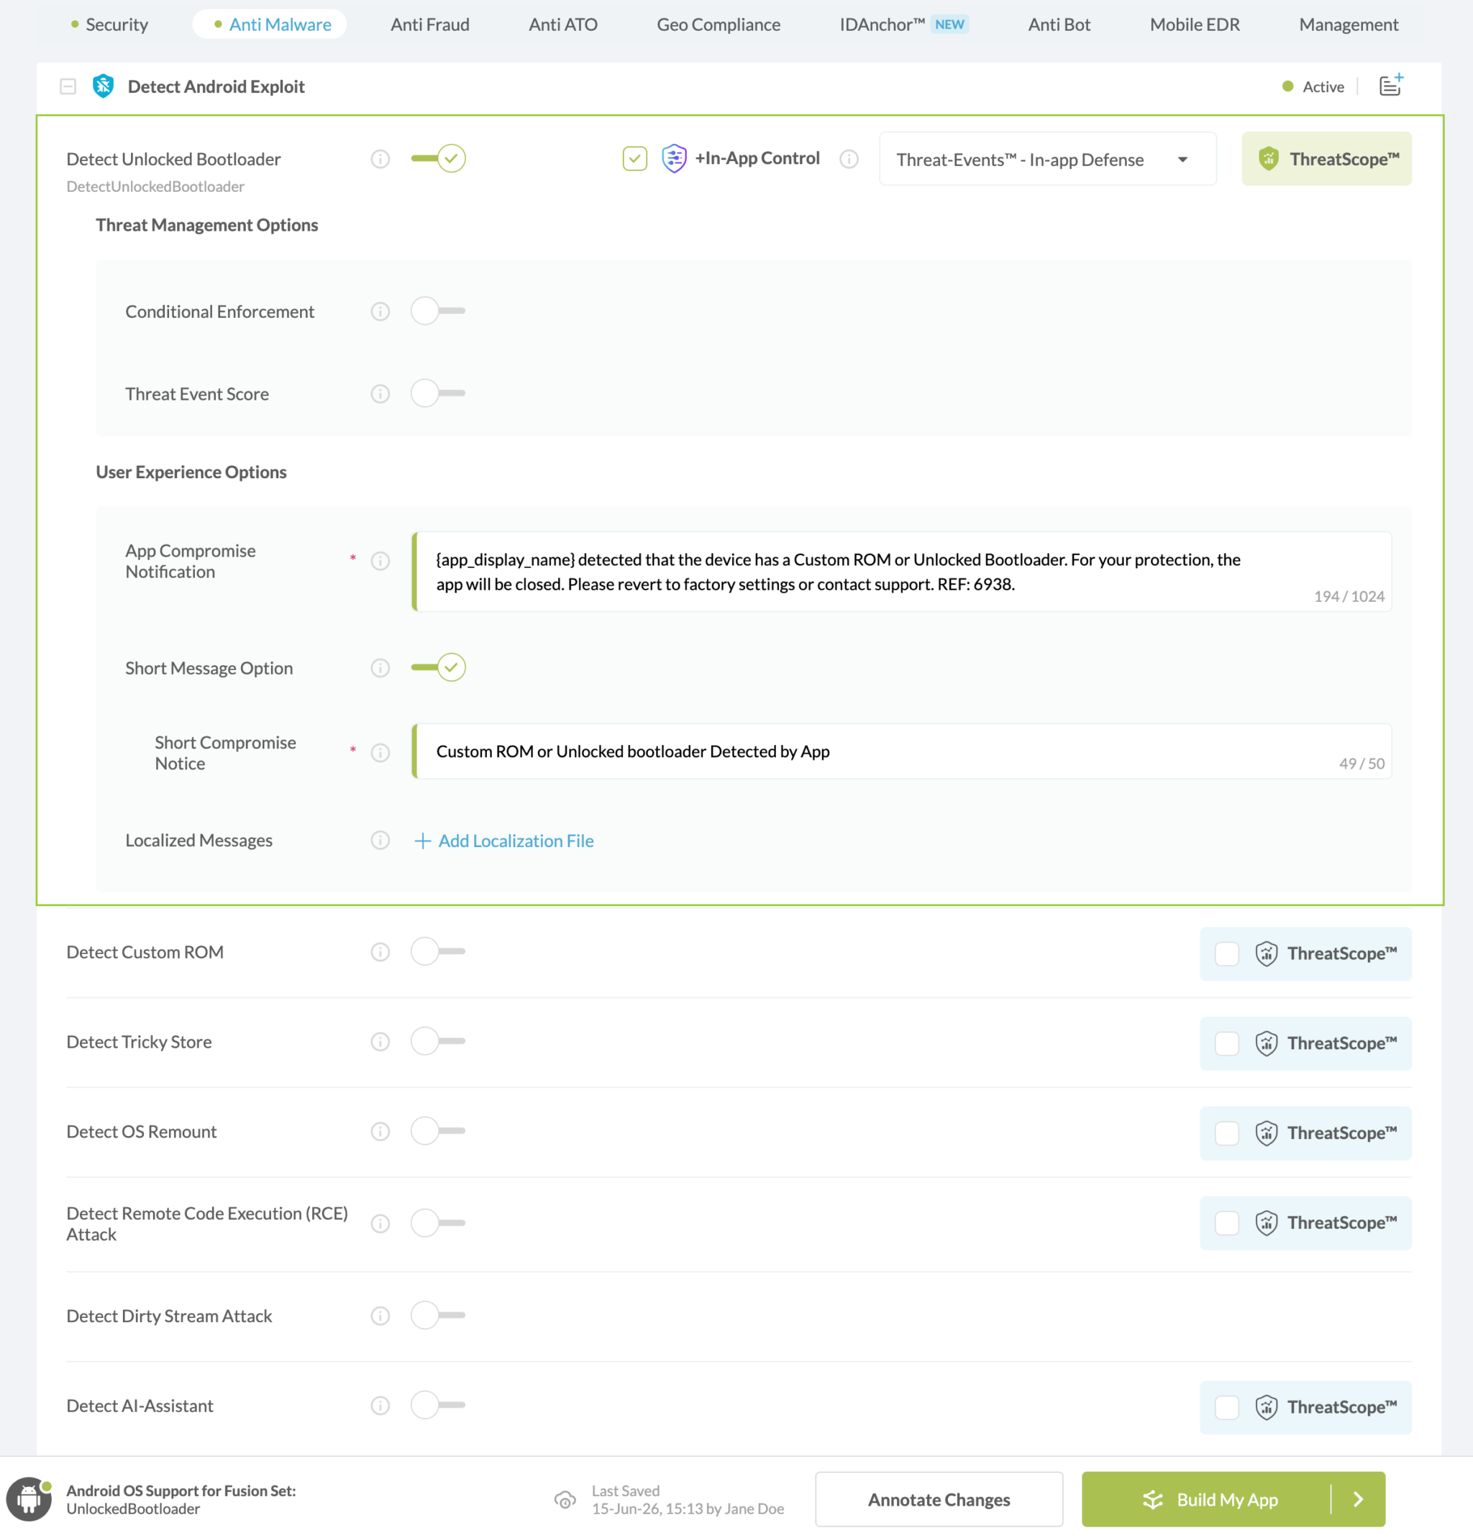Enable Detect OS Remount toggle
The width and height of the screenshot is (1473, 1538).
pos(438,1131)
